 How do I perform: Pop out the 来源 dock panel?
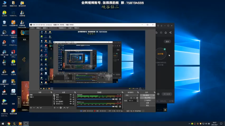tap(75, 92)
